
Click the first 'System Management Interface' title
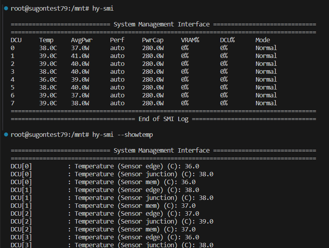click(161, 24)
